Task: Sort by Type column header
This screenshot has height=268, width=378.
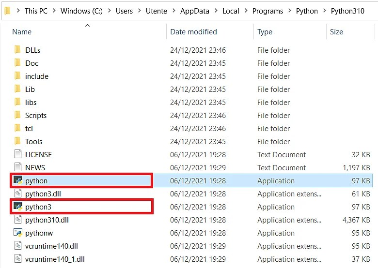Action: pyautogui.click(x=265, y=32)
